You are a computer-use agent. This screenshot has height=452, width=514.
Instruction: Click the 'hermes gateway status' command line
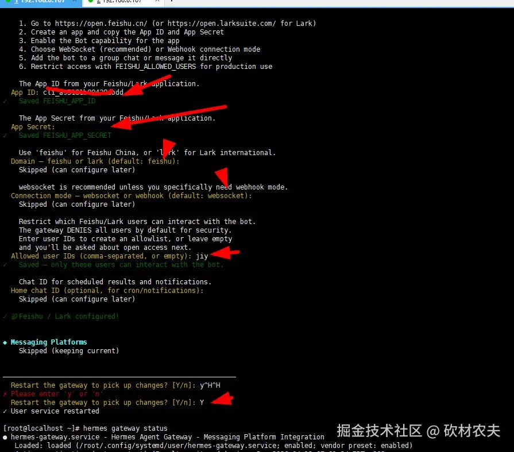(x=125, y=428)
